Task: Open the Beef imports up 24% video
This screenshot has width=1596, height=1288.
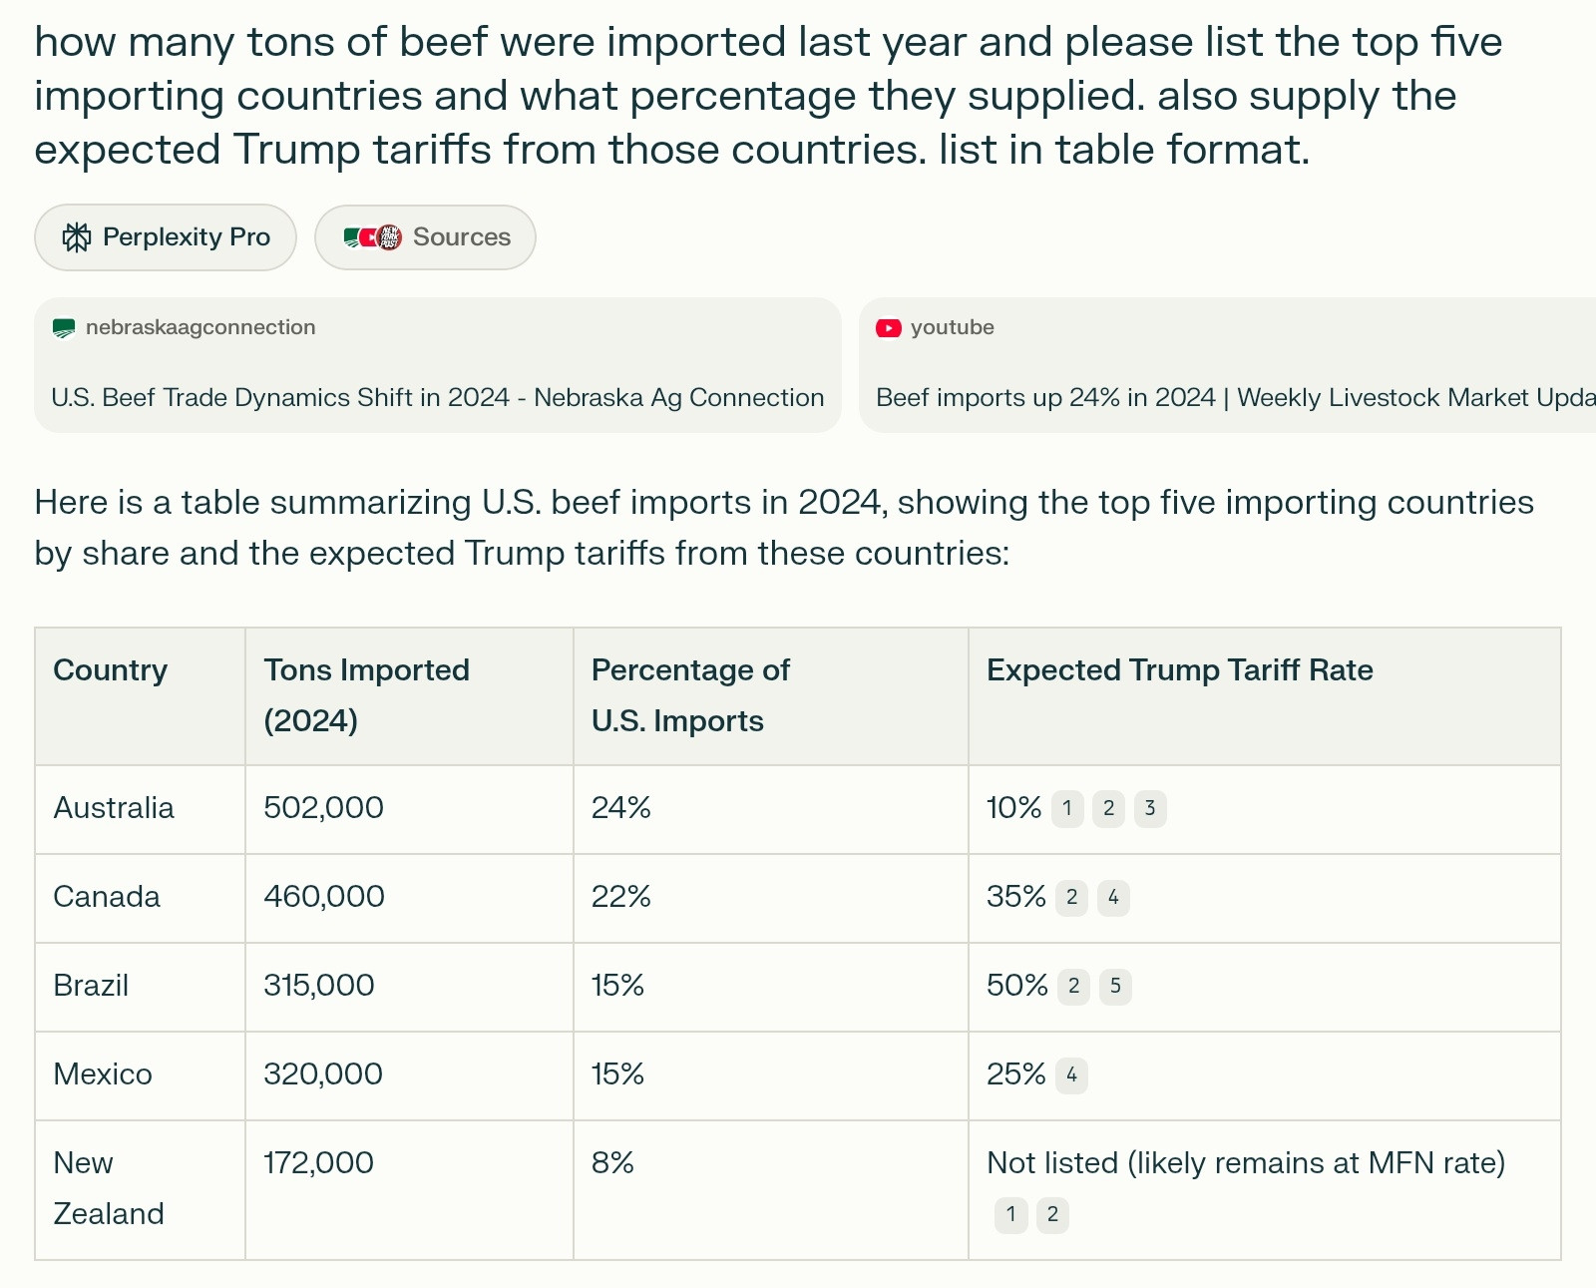Action: (x=1228, y=365)
